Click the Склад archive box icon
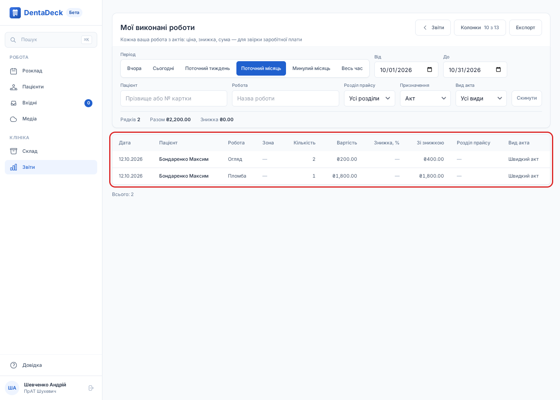This screenshot has height=400, width=560. click(x=14, y=151)
